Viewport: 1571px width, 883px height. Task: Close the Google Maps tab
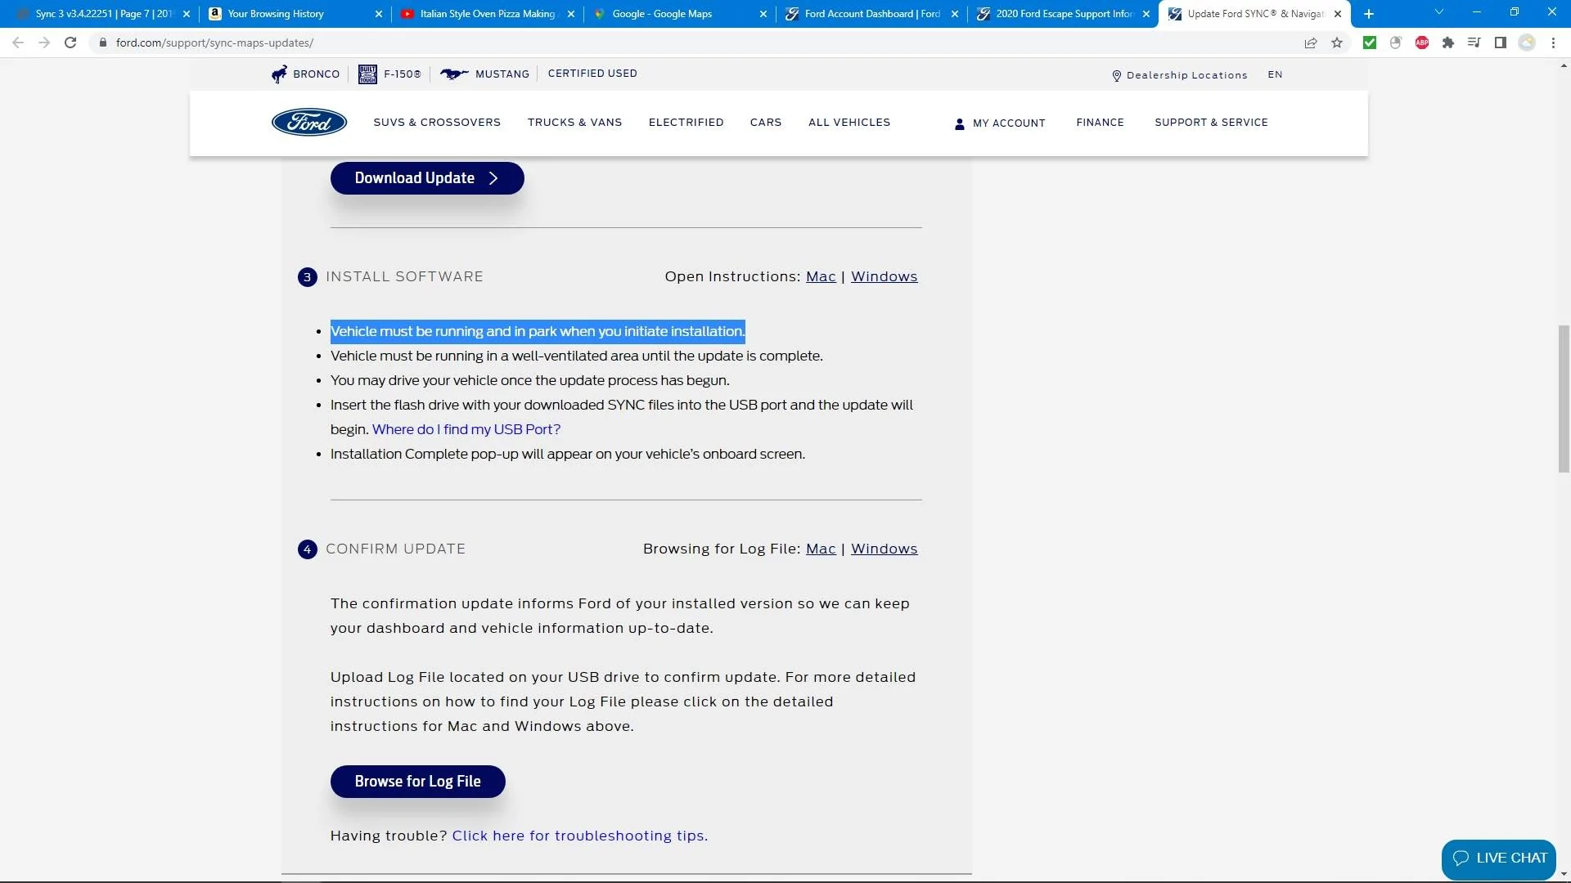pyautogui.click(x=763, y=14)
